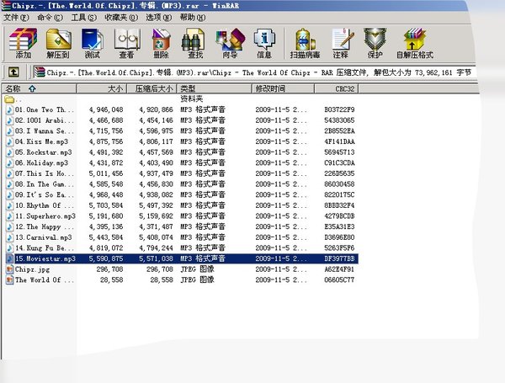Click the image icon of The World Of ...

click(9, 280)
